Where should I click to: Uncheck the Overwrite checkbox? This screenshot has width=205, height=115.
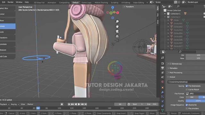[x=187, y=105]
